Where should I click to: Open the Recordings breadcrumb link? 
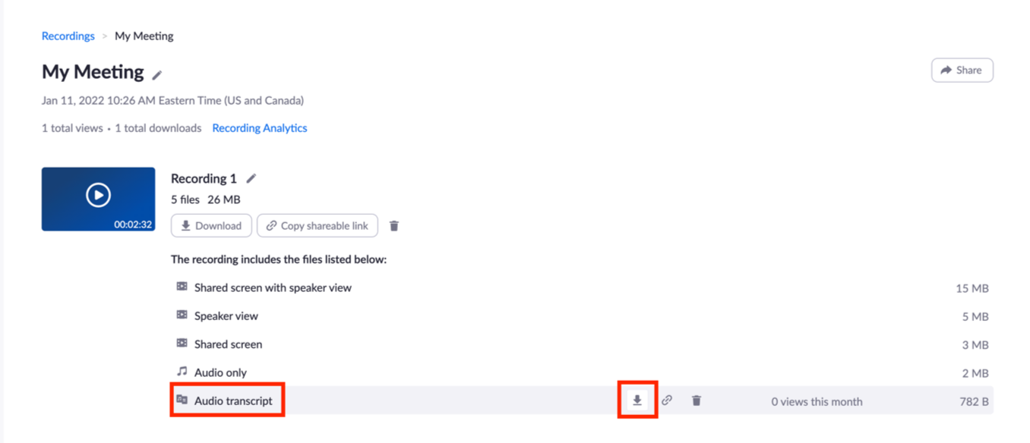coord(68,36)
